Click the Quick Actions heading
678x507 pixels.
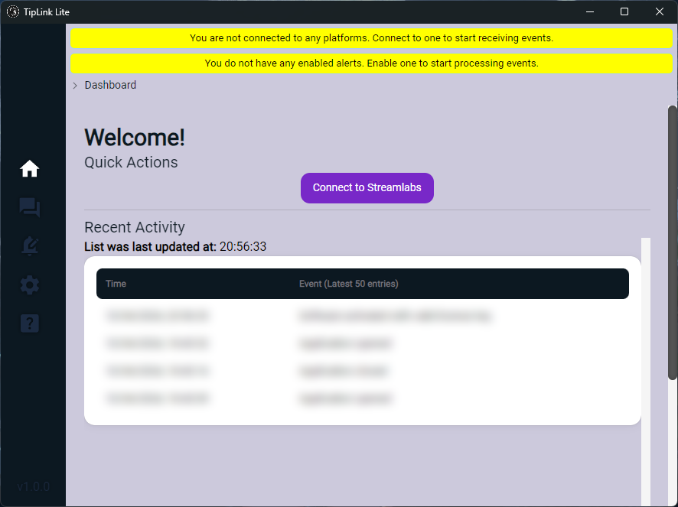click(131, 163)
